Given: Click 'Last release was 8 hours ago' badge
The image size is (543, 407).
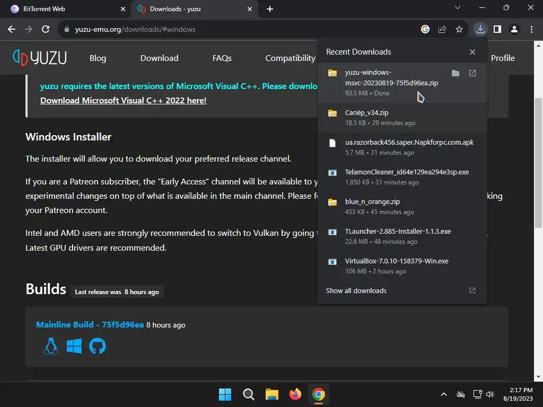Looking at the screenshot, I should [x=117, y=292].
